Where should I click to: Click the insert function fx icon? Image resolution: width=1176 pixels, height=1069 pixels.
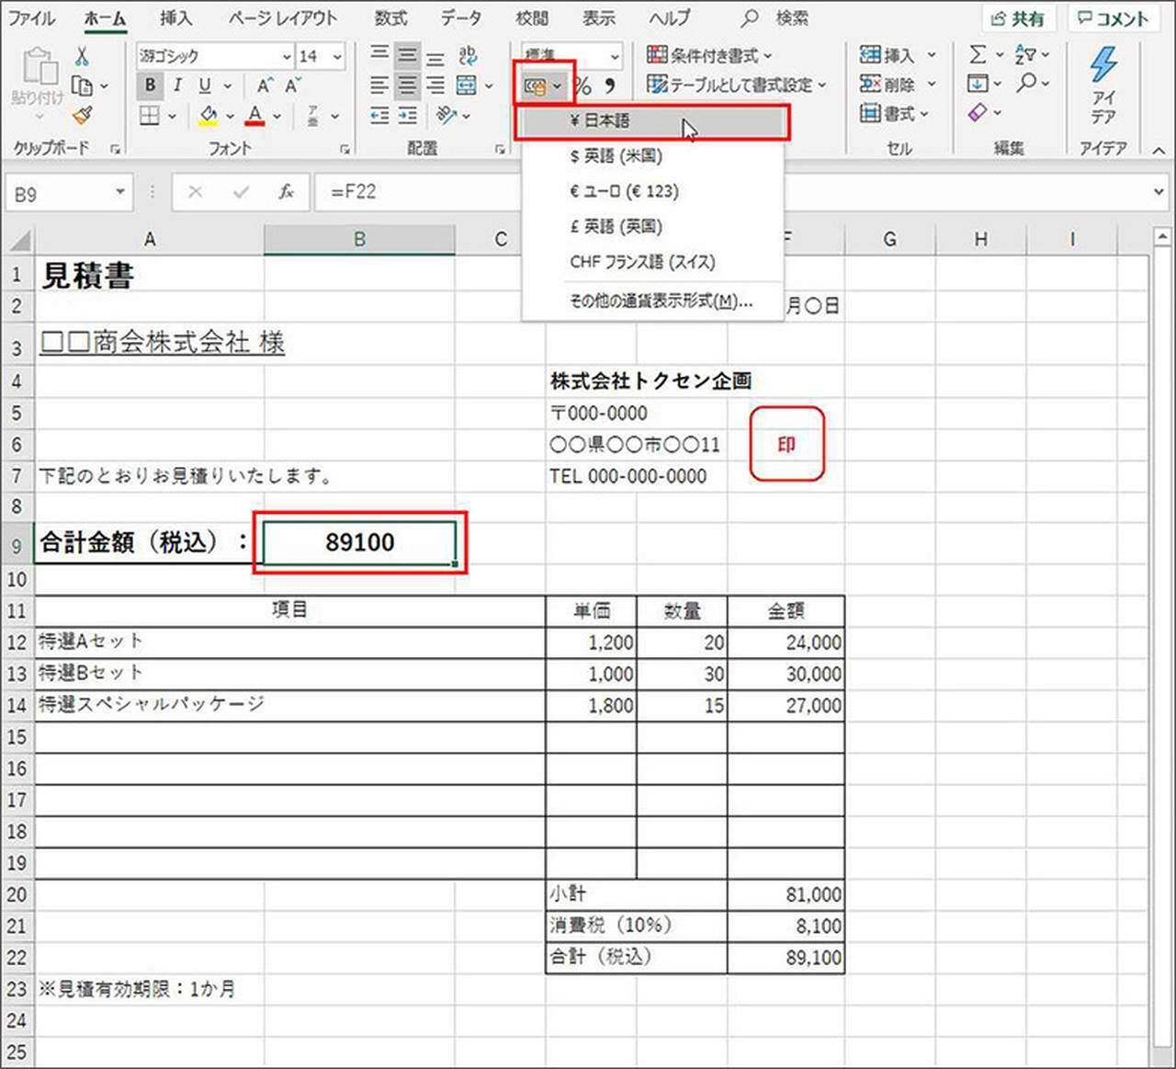pyautogui.click(x=287, y=192)
